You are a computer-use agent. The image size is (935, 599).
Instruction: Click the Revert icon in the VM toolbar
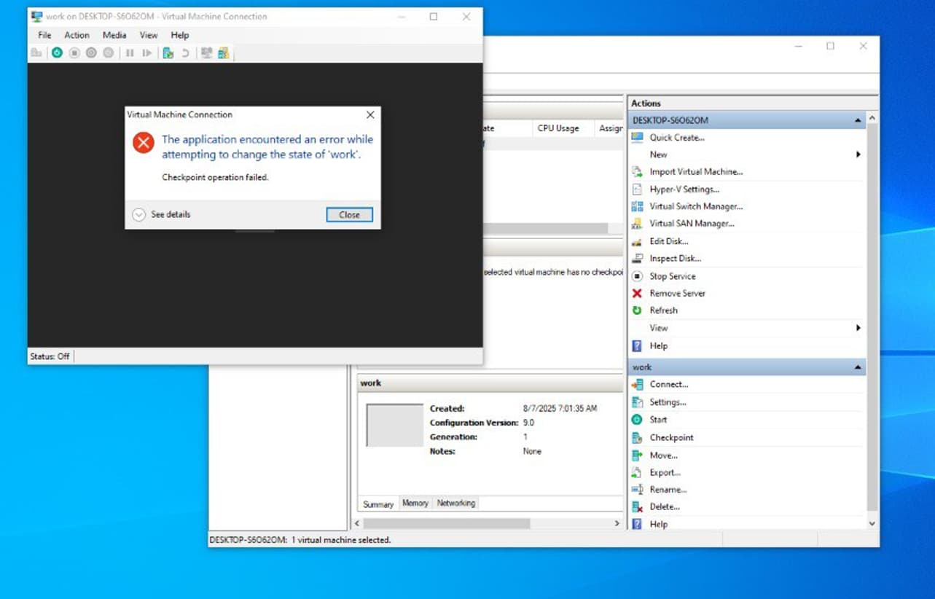coord(184,52)
